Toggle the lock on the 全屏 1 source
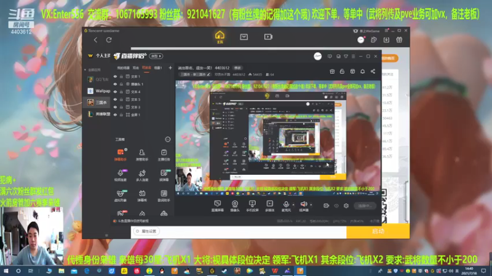Image resolution: width=492 pixels, height=276 pixels. pyautogui.click(x=121, y=115)
